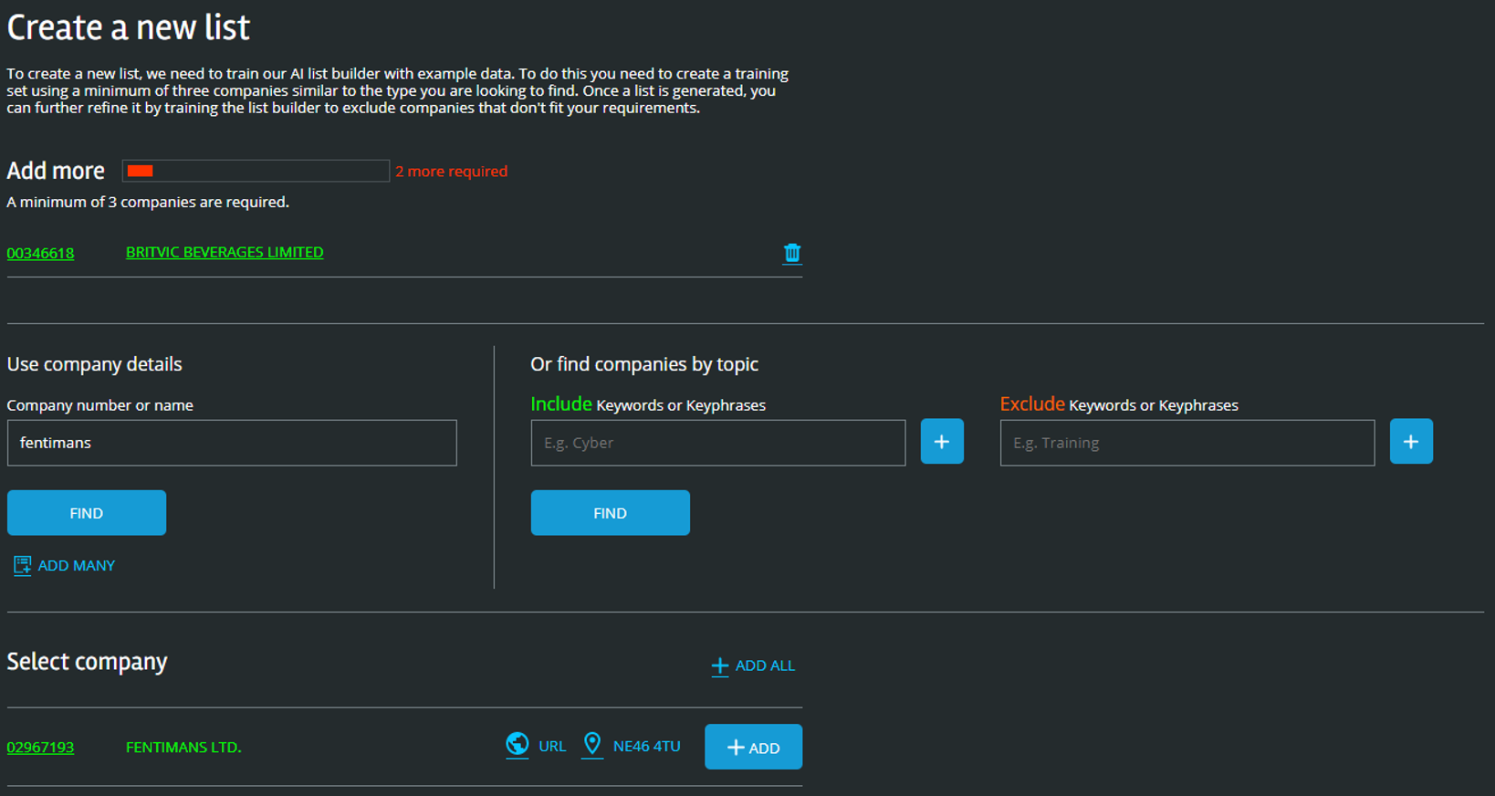The image size is (1495, 796).
Task: Click the location pin icon for Fentimans
Action: coord(592,745)
